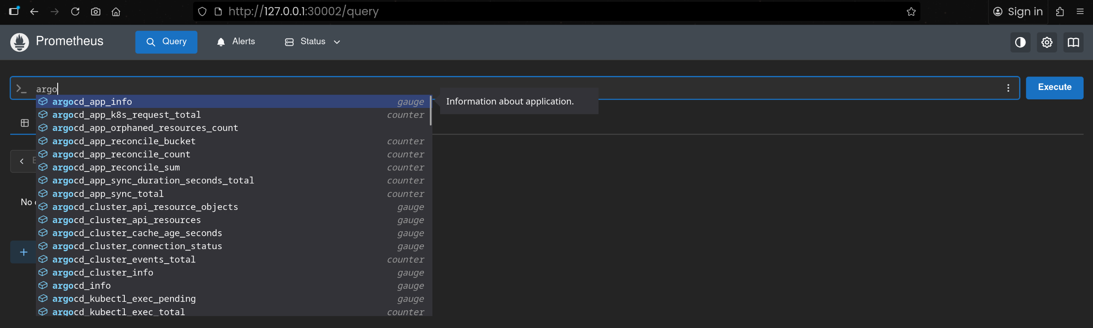Select argocd_info suggestion

point(234,286)
